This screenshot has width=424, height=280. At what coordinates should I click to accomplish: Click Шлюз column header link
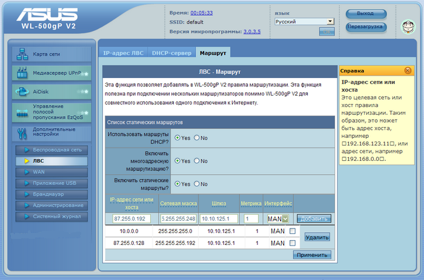tap(219, 203)
